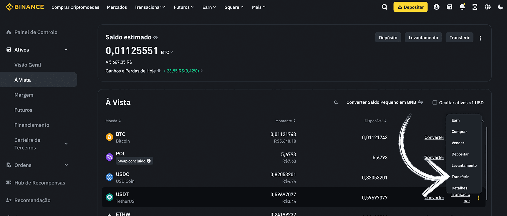The height and width of the screenshot is (216, 507).
Task: Sort the table by the Moeda column arrows
Action: pyautogui.click(x=120, y=121)
